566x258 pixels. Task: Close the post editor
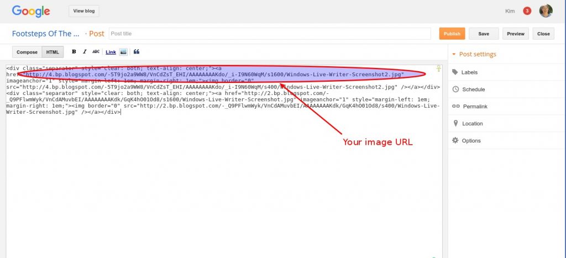click(x=543, y=34)
